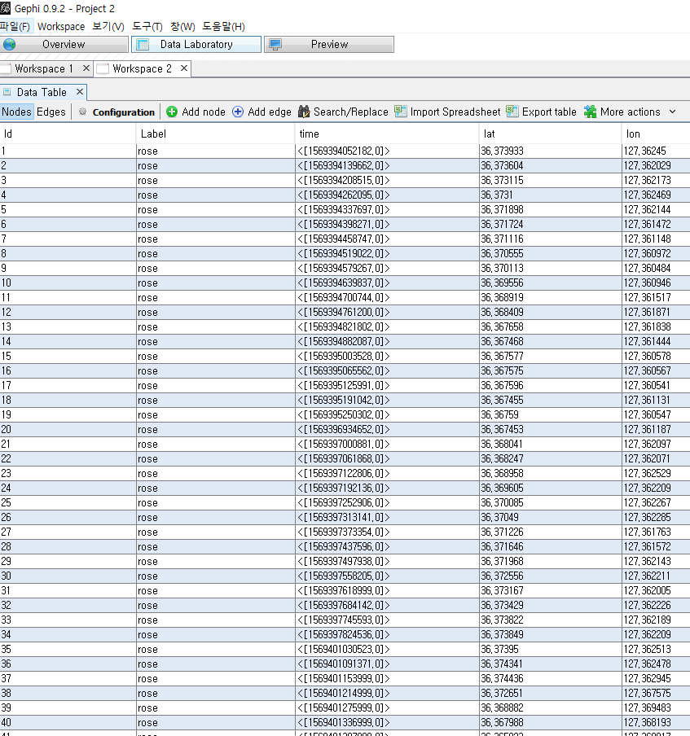Close the Workspace 2 tab
The height and width of the screenshot is (736, 690).
(x=184, y=68)
